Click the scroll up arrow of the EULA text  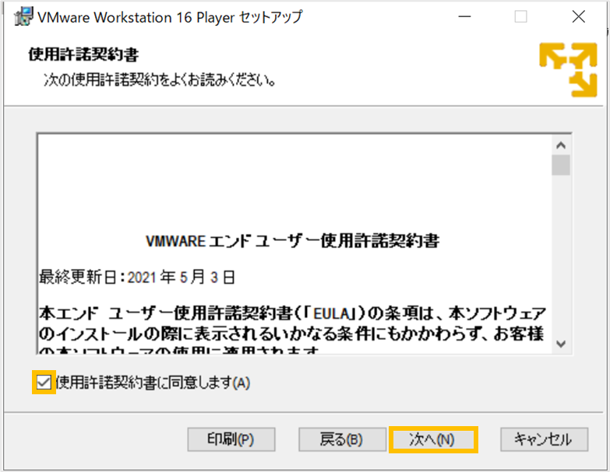[x=561, y=145]
